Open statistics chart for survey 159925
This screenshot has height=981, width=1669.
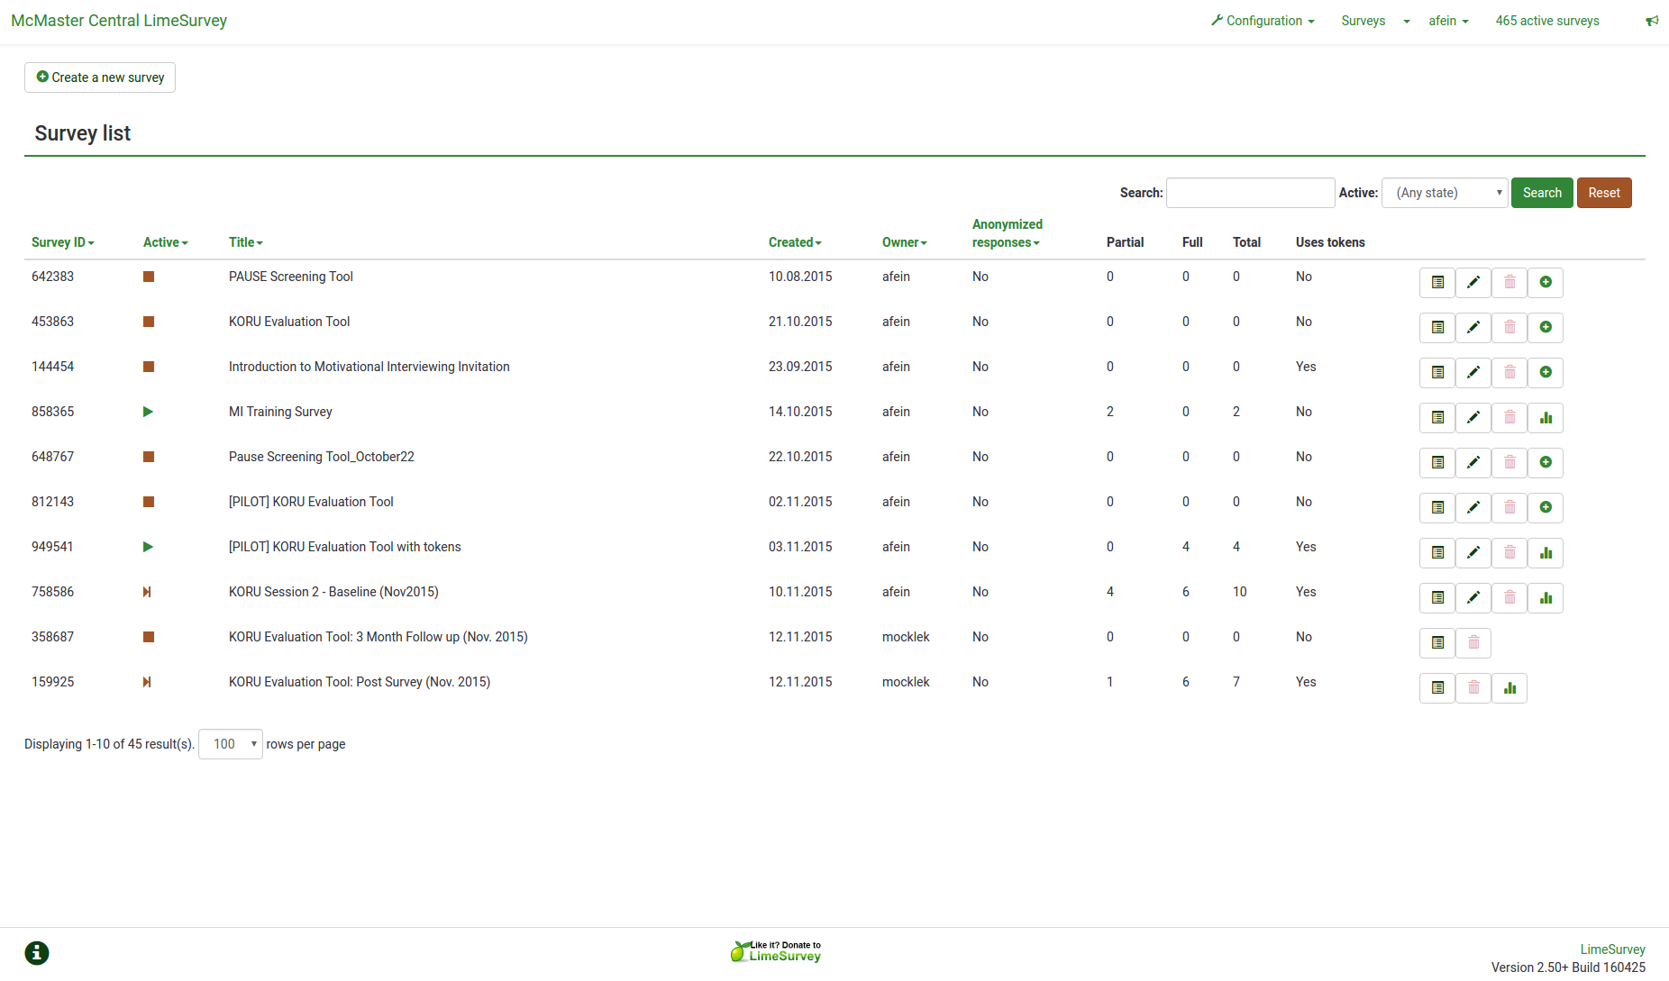(x=1509, y=688)
